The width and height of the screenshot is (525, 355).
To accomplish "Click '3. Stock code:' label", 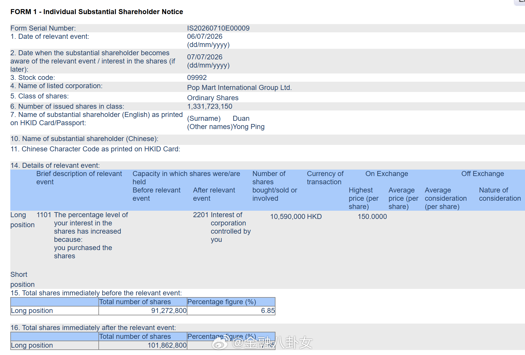I will (33, 78).
